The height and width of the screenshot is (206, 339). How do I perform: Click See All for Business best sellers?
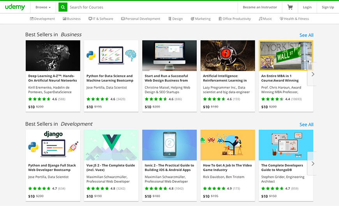(306, 35)
